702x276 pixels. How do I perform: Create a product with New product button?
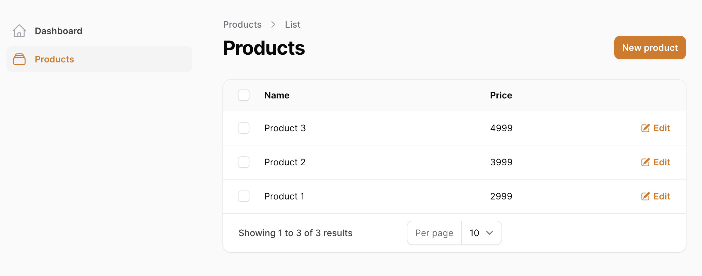pyautogui.click(x=650, y=48)
